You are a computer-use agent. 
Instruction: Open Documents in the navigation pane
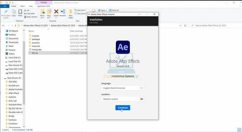pyautogui.click(x=13, y=38)
